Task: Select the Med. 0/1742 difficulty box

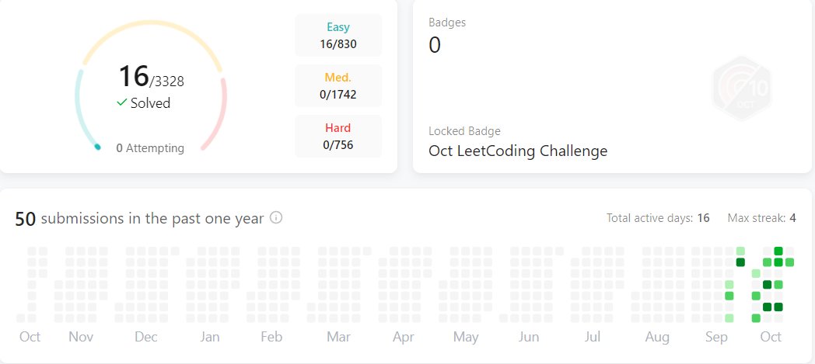Action: click(x=338, y=86)
